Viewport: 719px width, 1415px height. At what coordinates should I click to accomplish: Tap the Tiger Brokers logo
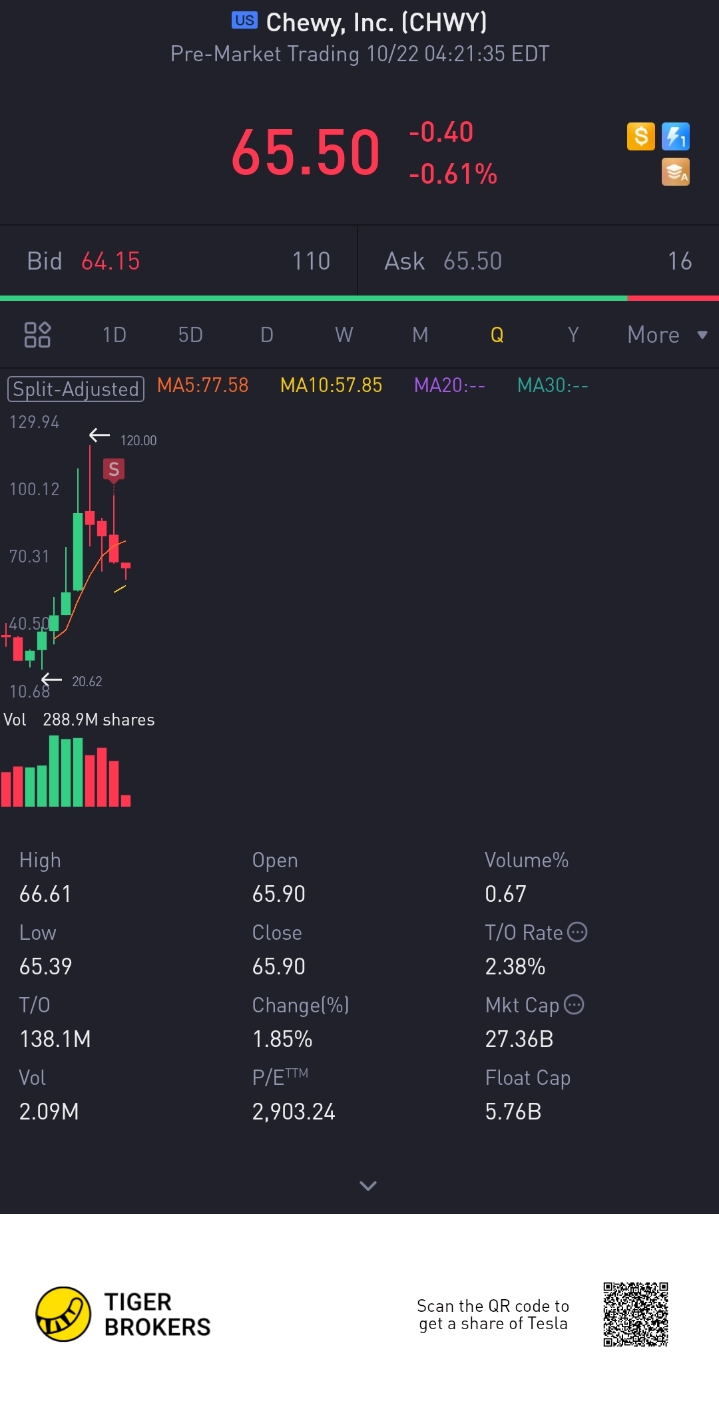(x=123, y=1314)
